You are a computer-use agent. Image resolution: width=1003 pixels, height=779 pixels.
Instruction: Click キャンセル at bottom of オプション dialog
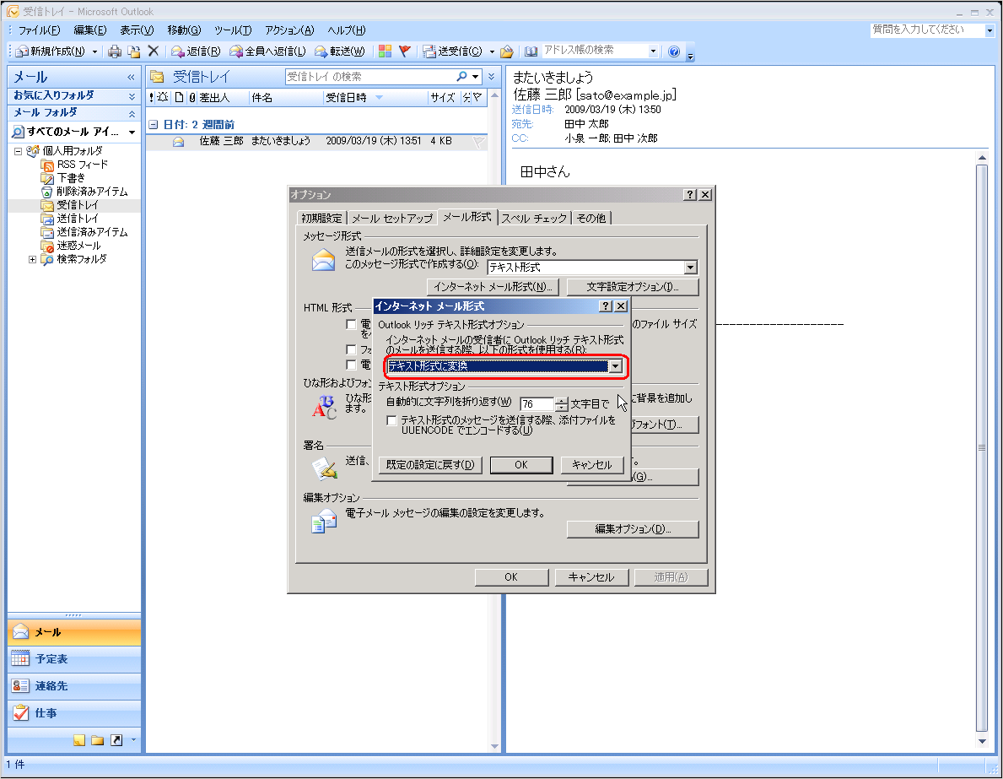pos(591,577)
